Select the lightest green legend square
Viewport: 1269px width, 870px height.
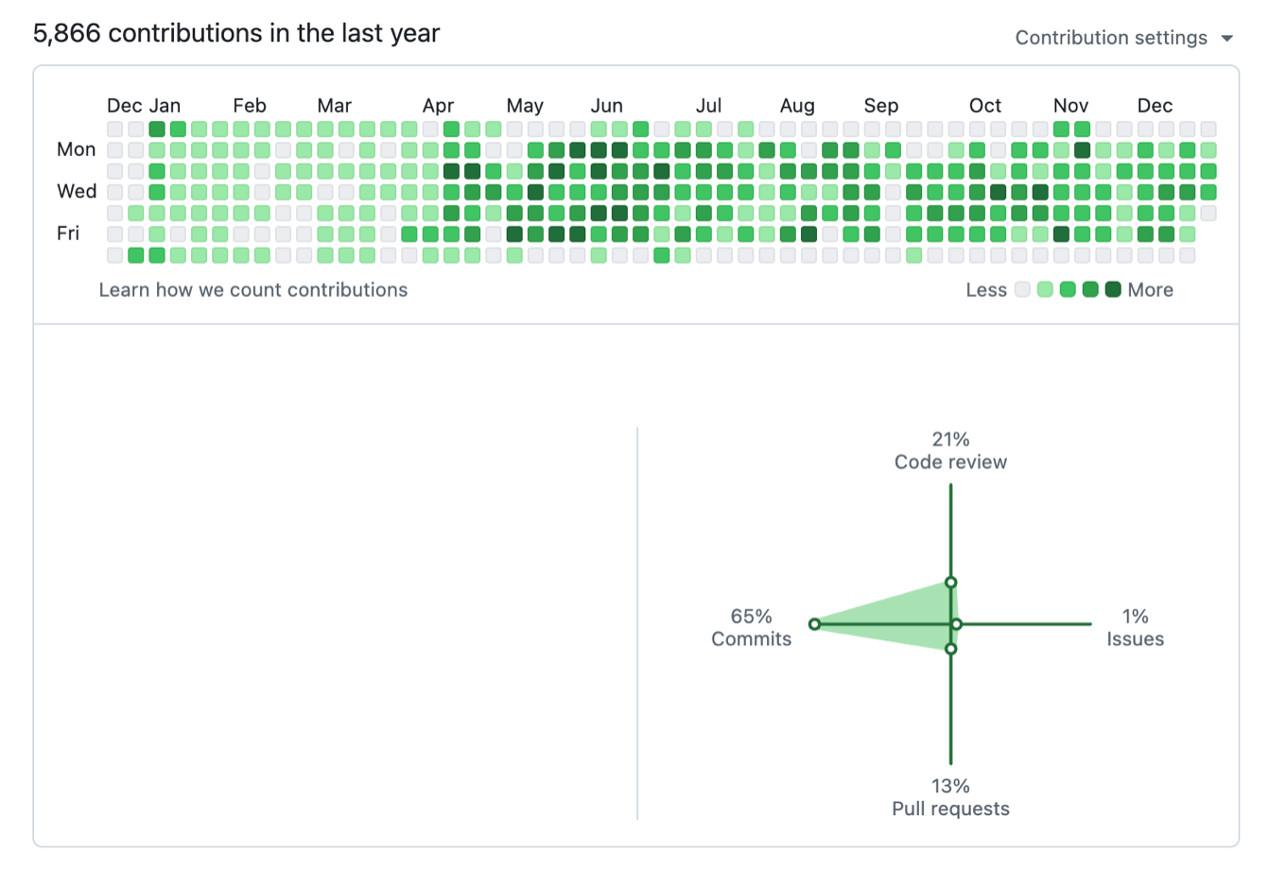point(1043,289)
